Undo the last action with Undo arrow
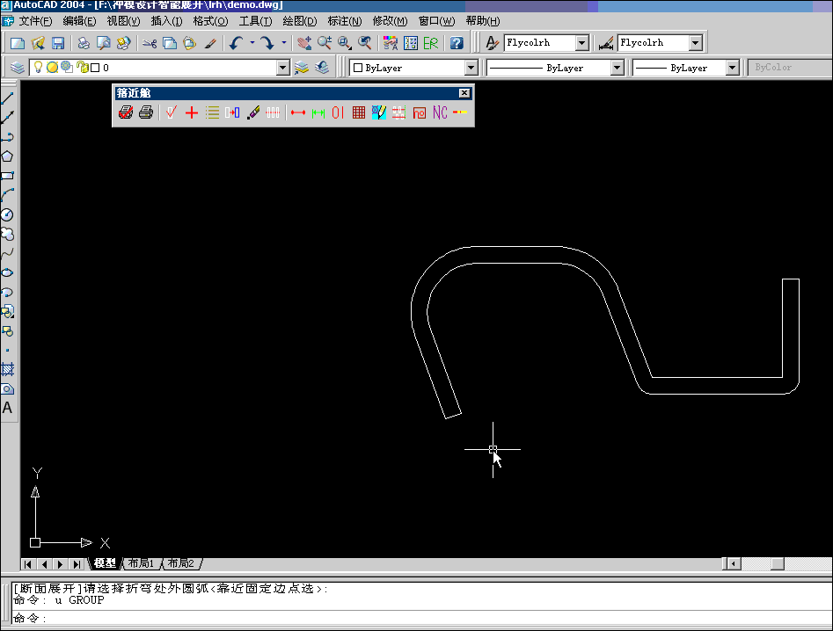The width and height of the screenshot is (833, 631). [237, 43]
